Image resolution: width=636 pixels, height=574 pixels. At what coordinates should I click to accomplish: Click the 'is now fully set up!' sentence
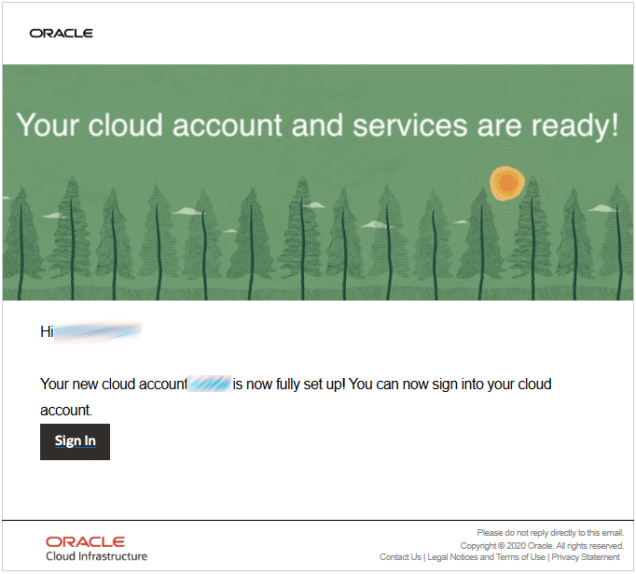click(289, 384)
